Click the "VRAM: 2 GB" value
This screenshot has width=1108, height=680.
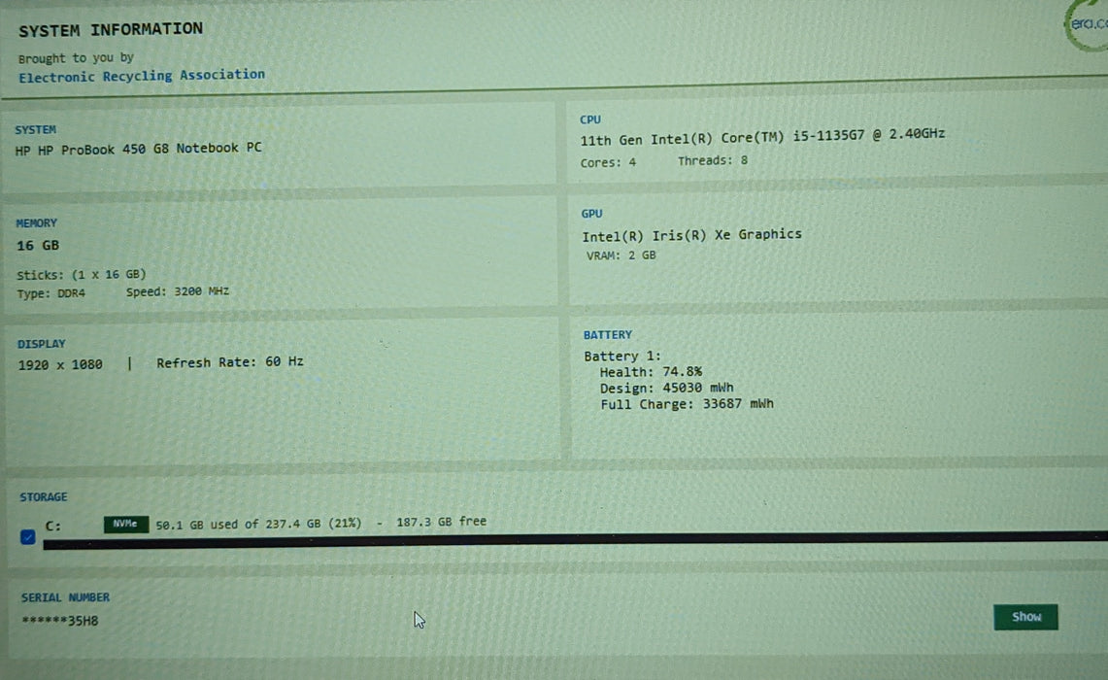[x=621, y=255]
